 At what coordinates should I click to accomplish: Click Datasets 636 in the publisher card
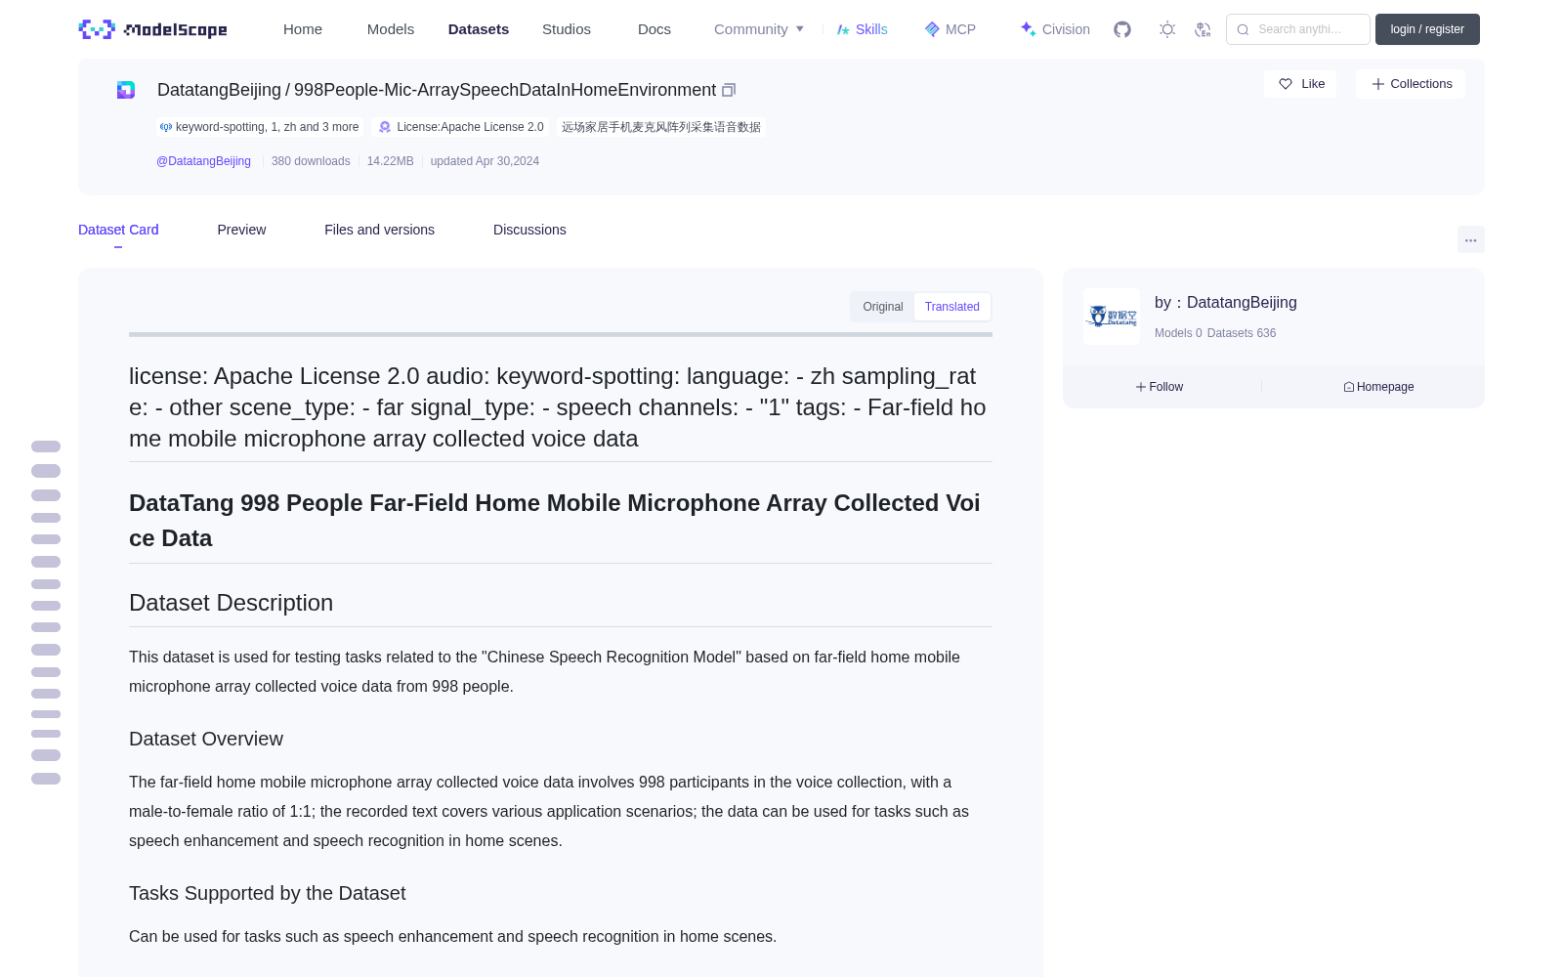(x=1242, y=333)
